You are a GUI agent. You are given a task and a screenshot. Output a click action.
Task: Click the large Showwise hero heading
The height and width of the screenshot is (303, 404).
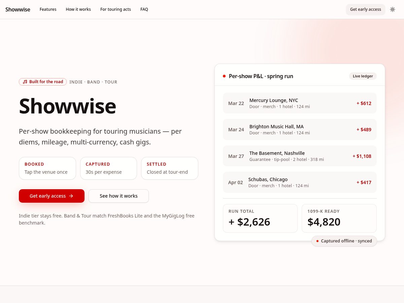click(x=67, y=106)
